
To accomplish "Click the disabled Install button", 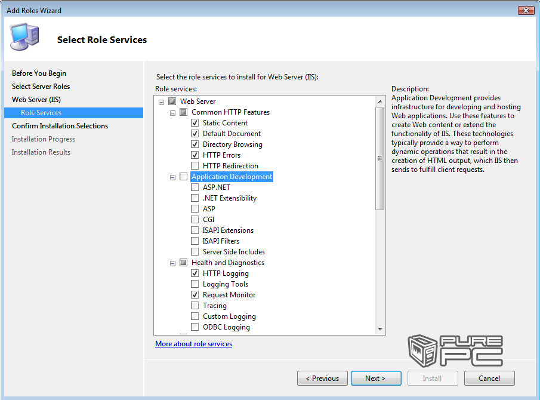I will pyautogui.click(x=433, y=379).
